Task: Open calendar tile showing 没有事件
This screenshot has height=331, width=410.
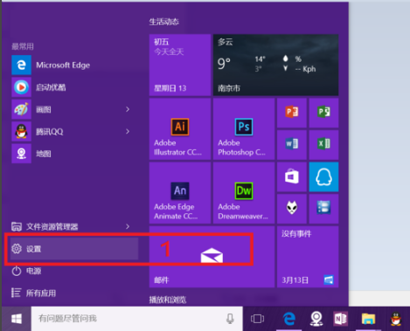Action: pos(308,257)
